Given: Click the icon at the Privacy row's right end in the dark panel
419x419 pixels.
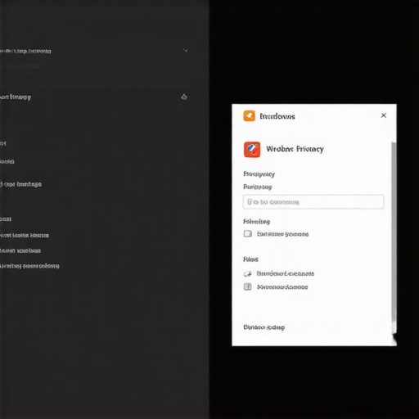Looking at the screenshot, I should (184, 97).
